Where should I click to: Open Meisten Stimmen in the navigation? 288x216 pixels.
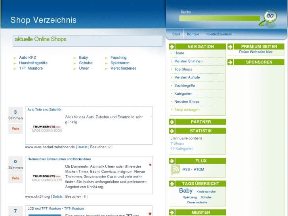189,61
